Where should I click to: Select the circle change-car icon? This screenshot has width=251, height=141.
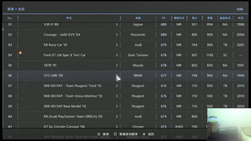(x=99, y=134)
